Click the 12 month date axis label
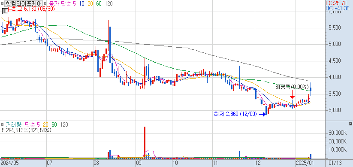 tap(258, 163)
